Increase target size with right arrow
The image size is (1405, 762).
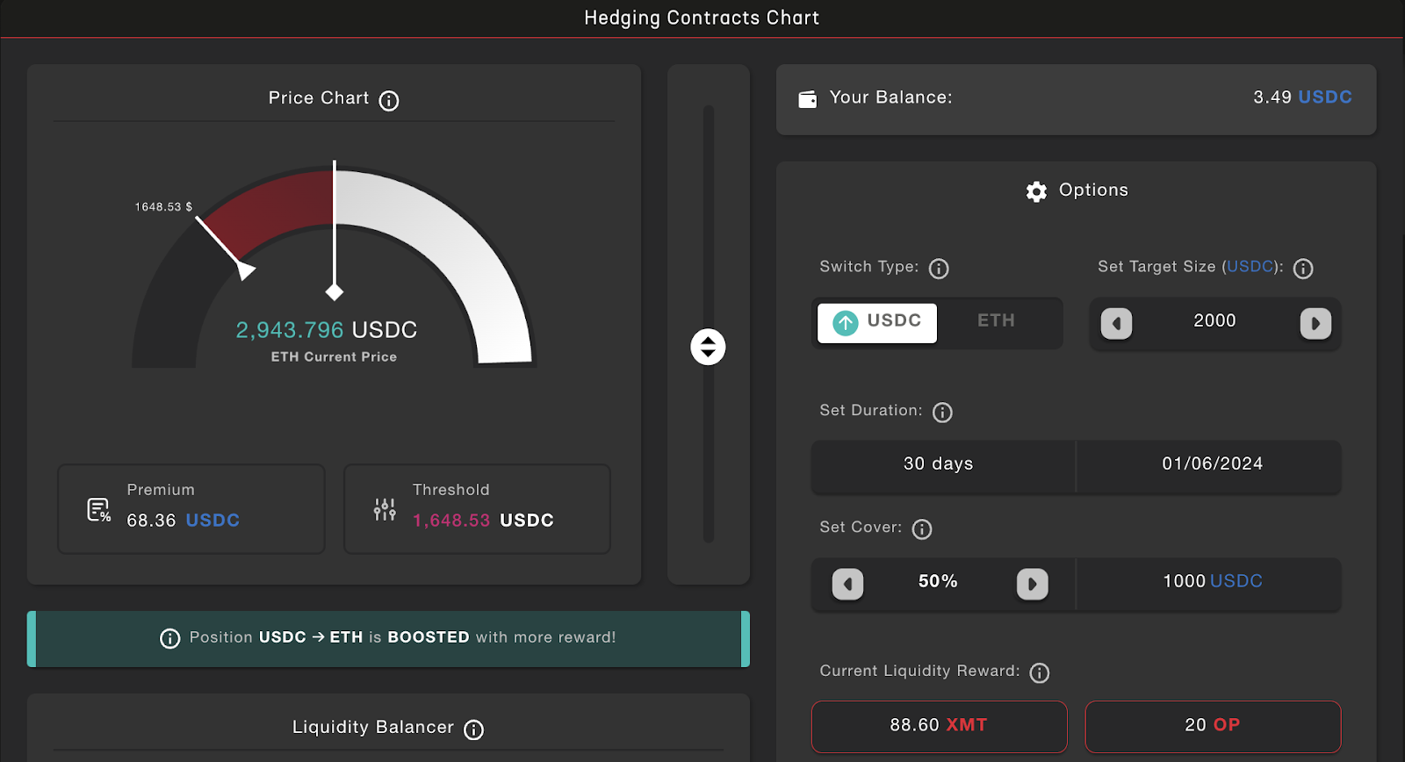pos(1315,323)
